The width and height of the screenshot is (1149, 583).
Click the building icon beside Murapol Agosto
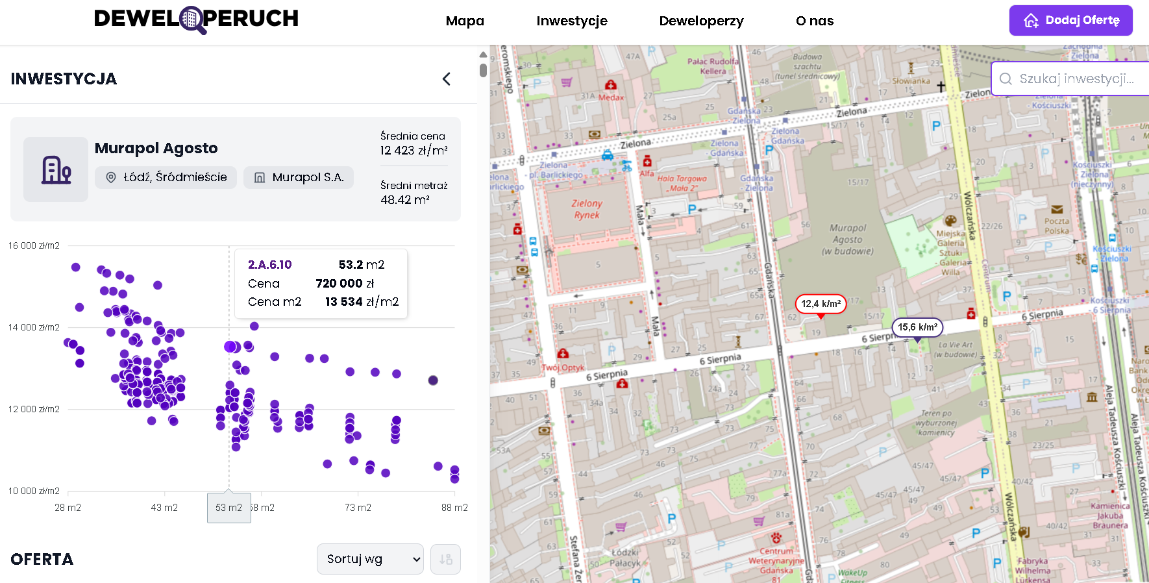[x=56, y=169]
